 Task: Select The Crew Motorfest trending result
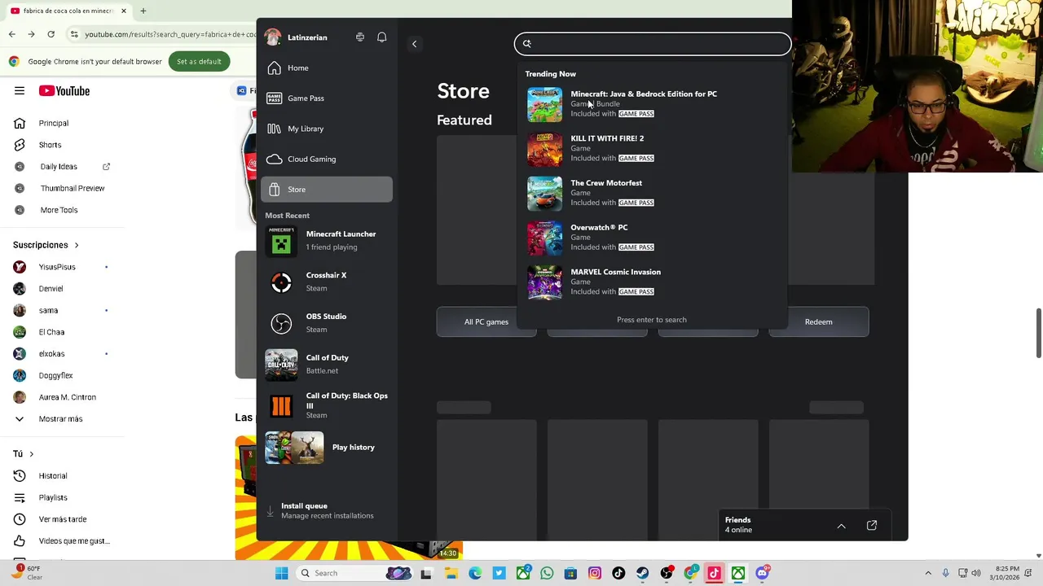pos(652,193)
